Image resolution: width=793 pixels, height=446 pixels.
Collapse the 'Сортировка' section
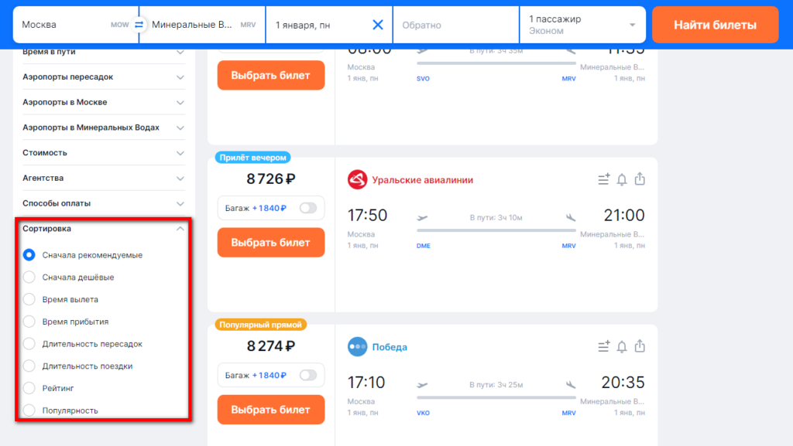tap(180, 229)
